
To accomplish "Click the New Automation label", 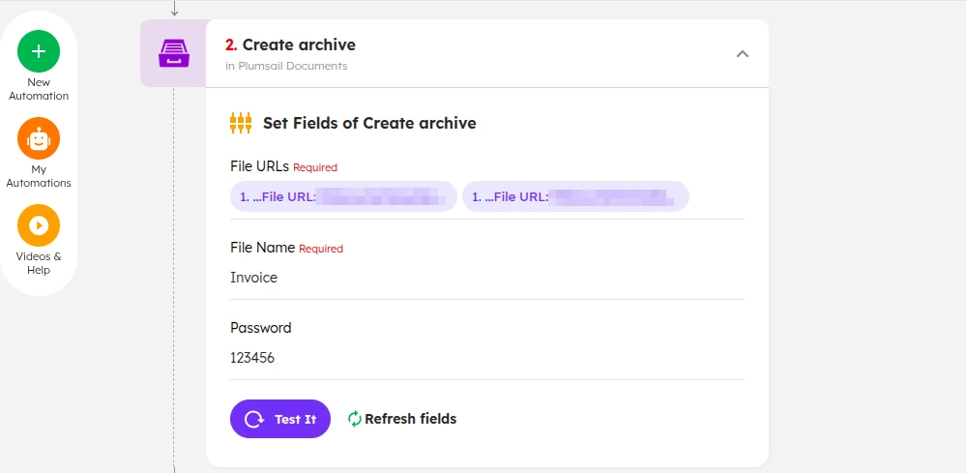I will (39, 89).
